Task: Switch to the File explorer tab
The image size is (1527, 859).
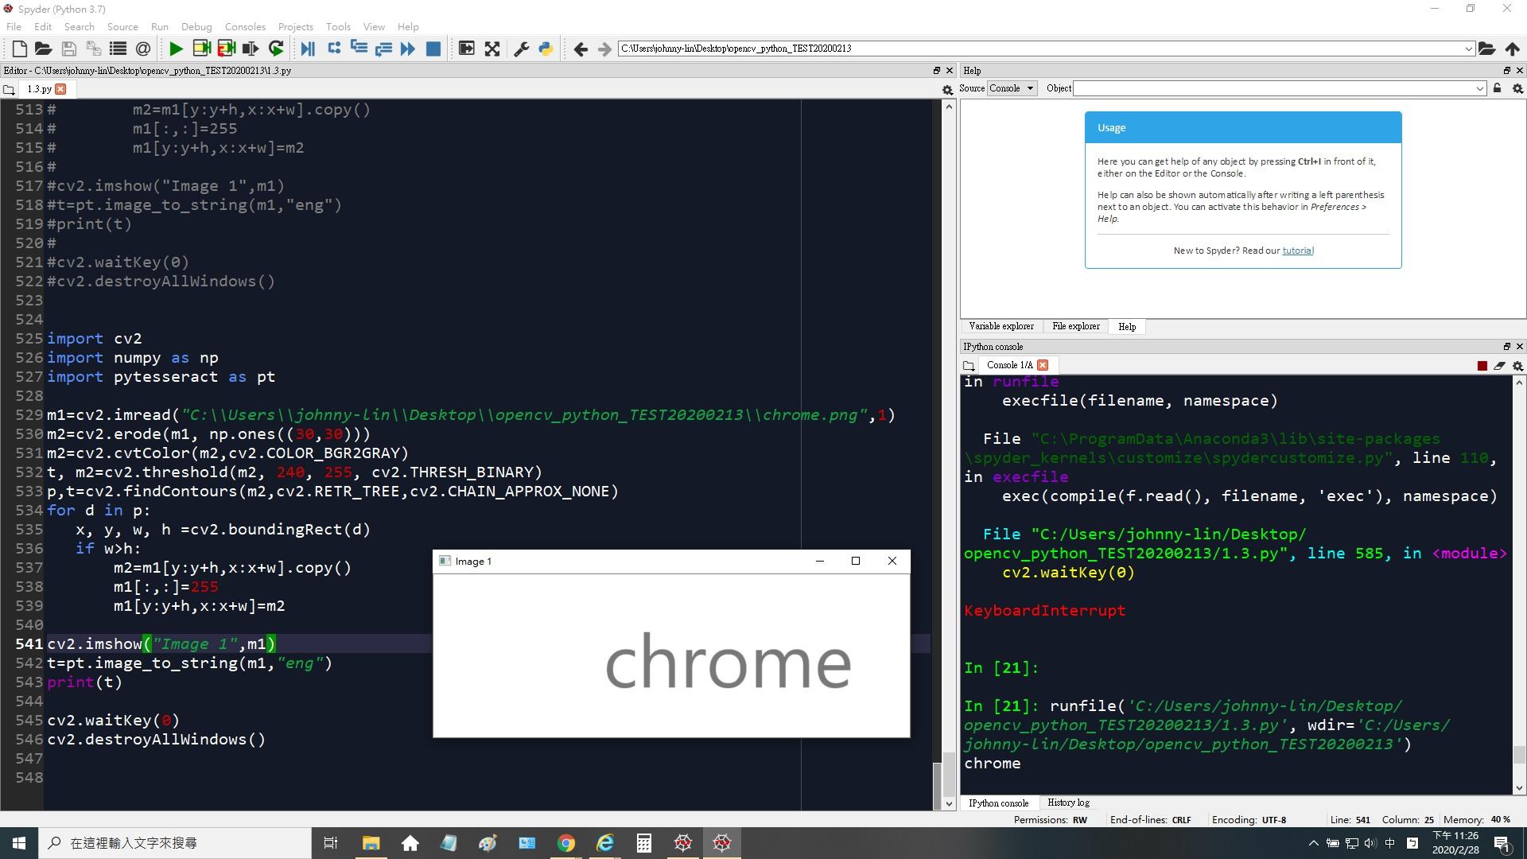Action: [x=1076, y=326]
